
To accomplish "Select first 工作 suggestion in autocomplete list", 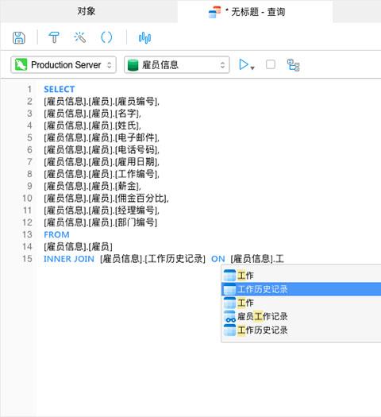I will [301, 276].
